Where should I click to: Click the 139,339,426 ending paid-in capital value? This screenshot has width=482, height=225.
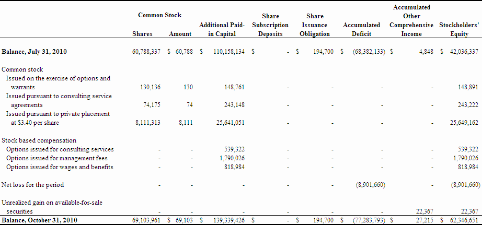point(225,220)
